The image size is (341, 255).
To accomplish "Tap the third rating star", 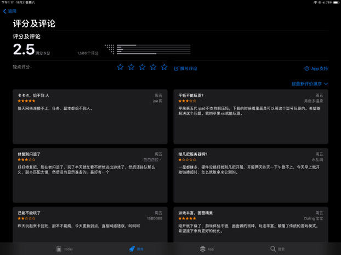I will [142, 67].
